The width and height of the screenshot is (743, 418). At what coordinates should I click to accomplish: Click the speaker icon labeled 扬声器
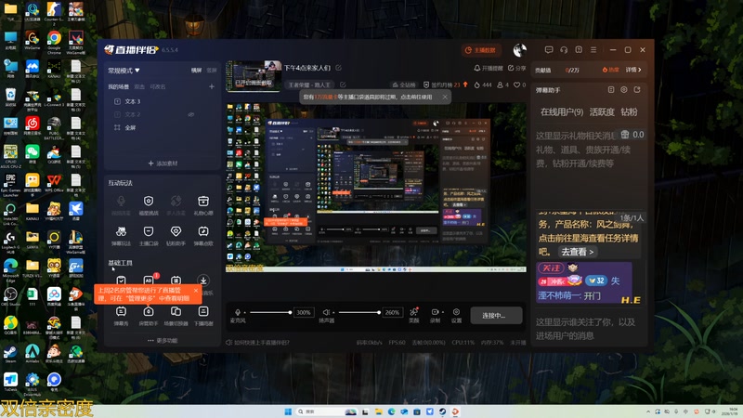click(326, 312)
